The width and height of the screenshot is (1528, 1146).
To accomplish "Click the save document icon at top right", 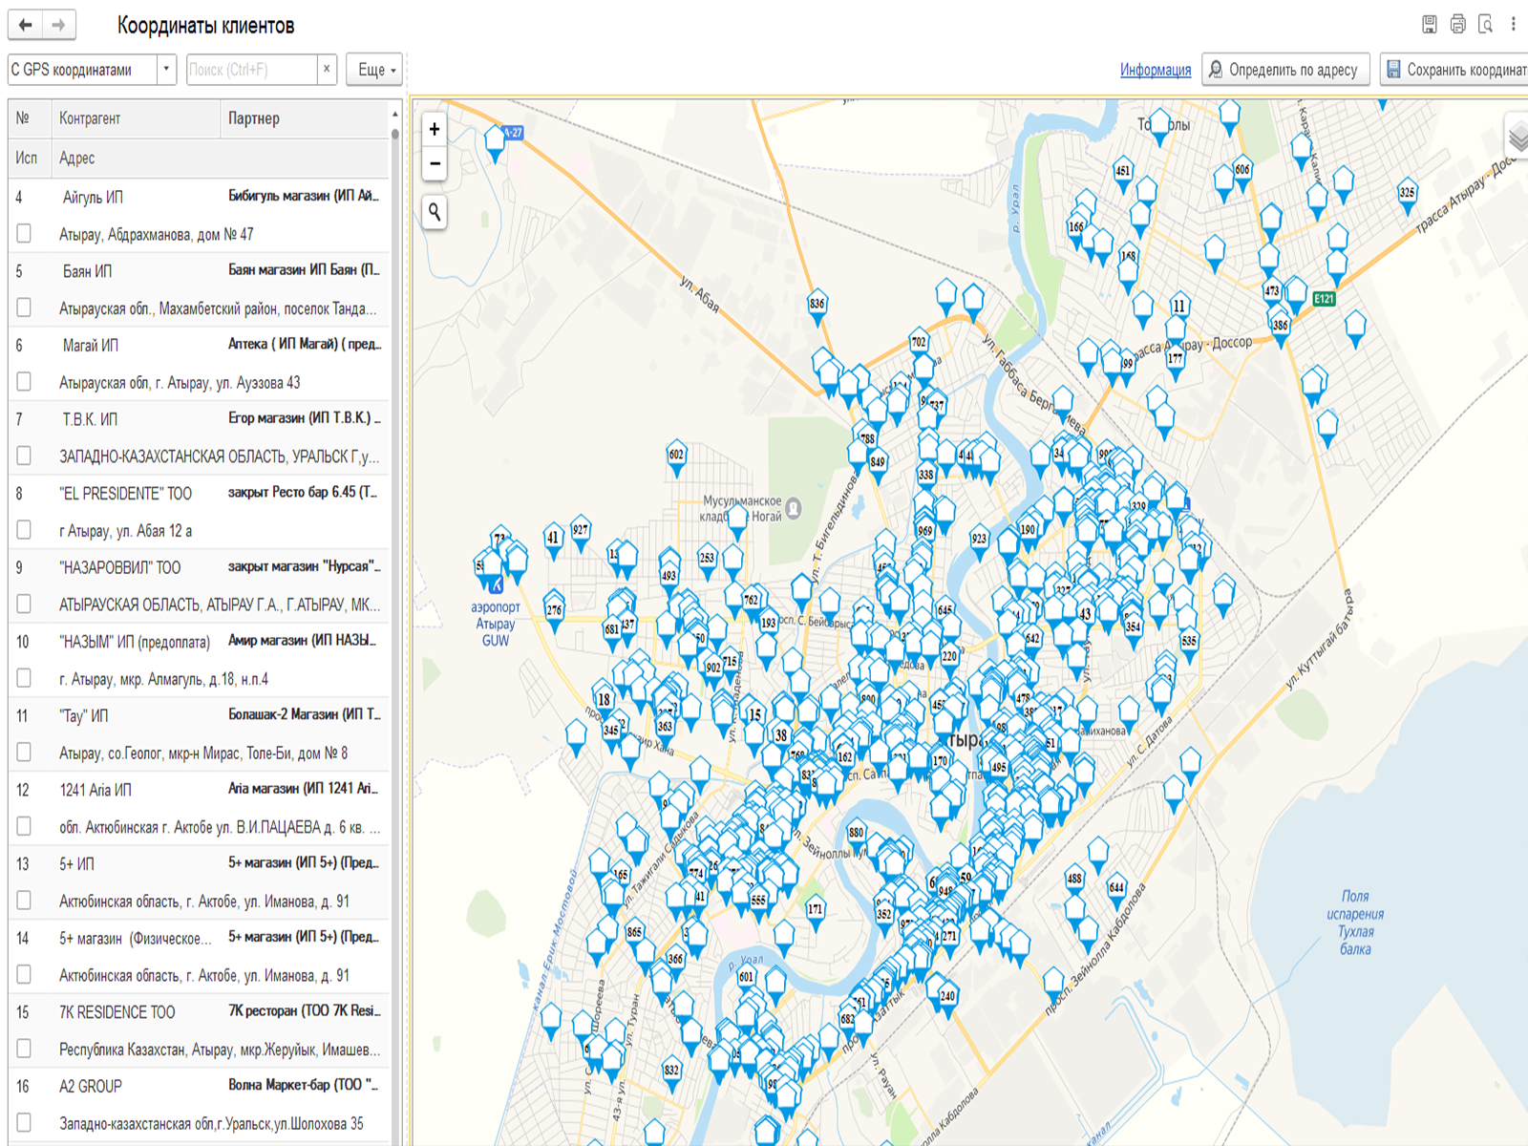I will click(x=1430, y=25).
